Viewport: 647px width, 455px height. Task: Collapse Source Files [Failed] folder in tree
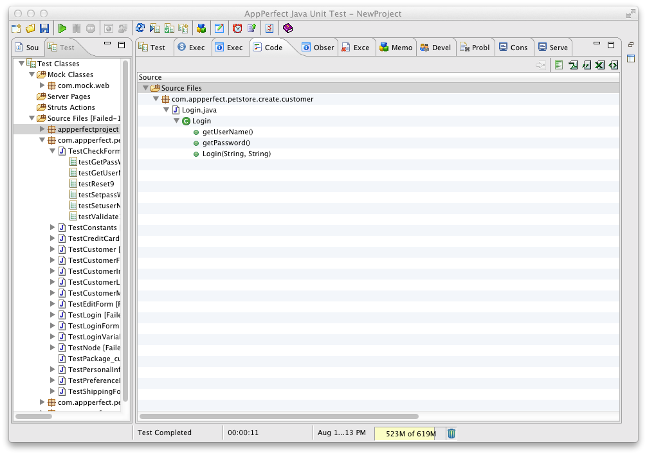[x=32, y=118]
